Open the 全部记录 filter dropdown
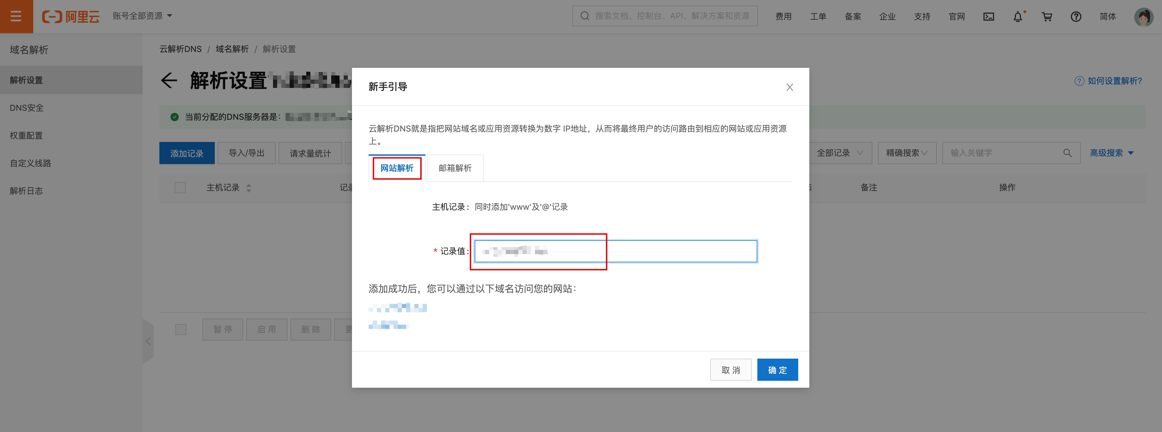1162x432 pixels. coord(839,153)
